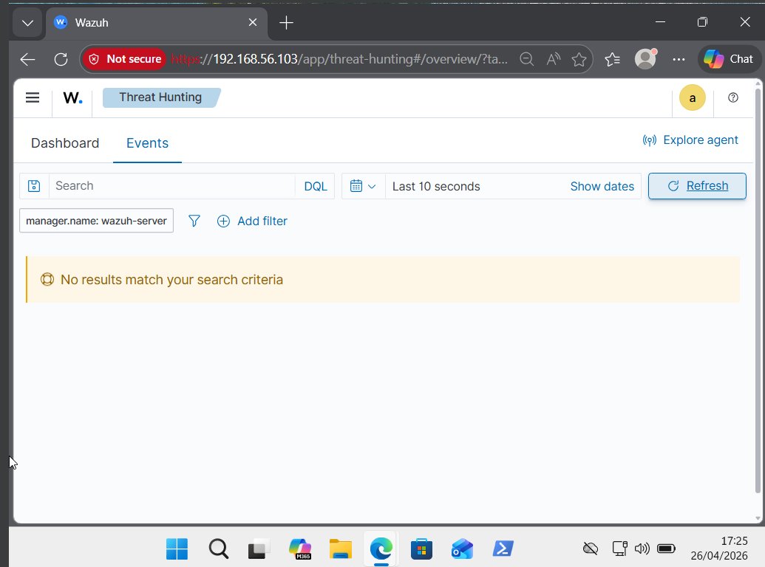The height and width of the screenshot is (567, 765).
Task: Open the browser favorites list icon
Action: (612, 59)
